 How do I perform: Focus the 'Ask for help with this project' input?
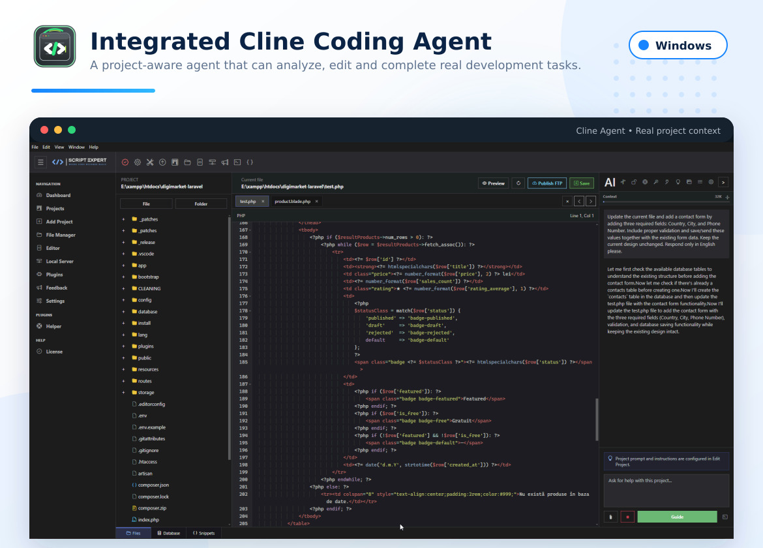tap(666, 491)
